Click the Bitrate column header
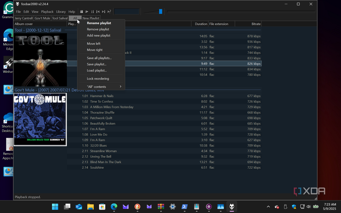This screenshot has height=213, width=341. point(248,24)
